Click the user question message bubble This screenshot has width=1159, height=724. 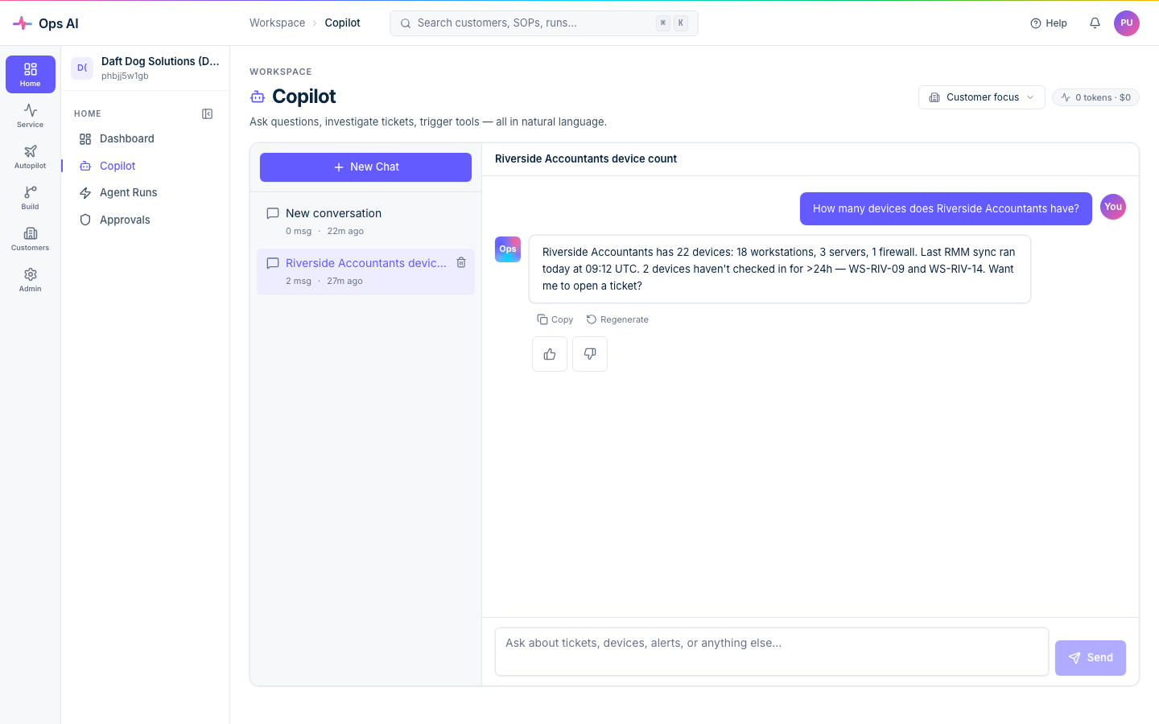click(x=946, y=208)
